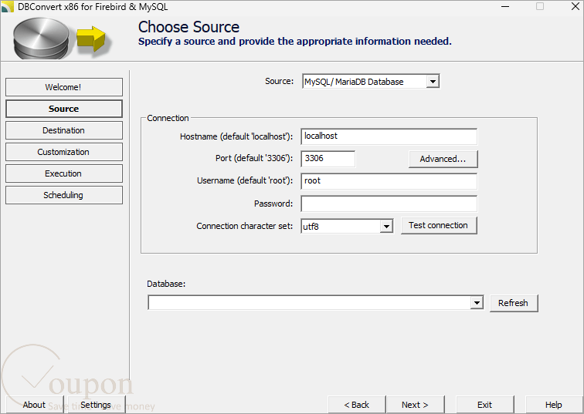Click the Connection character set label

(x=245, y=226)
